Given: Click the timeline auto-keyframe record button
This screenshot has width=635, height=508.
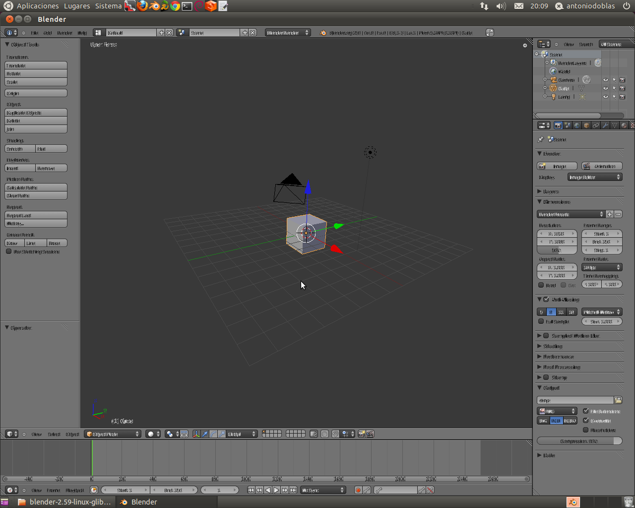Looking at the screenshot, I should pos(358,490).
